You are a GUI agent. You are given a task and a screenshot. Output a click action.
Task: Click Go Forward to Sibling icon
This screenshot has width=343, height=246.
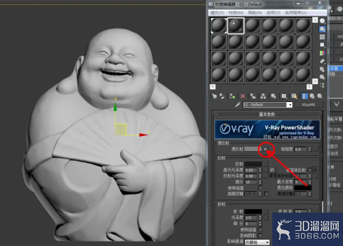coord(319,96)
